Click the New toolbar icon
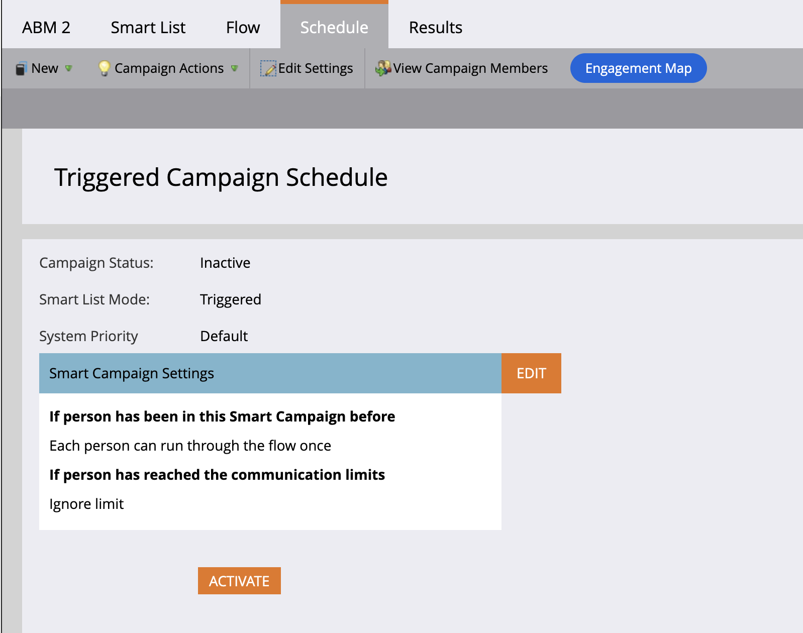The width and height of the screenshot is (803, 633). (x=21, y=68)
